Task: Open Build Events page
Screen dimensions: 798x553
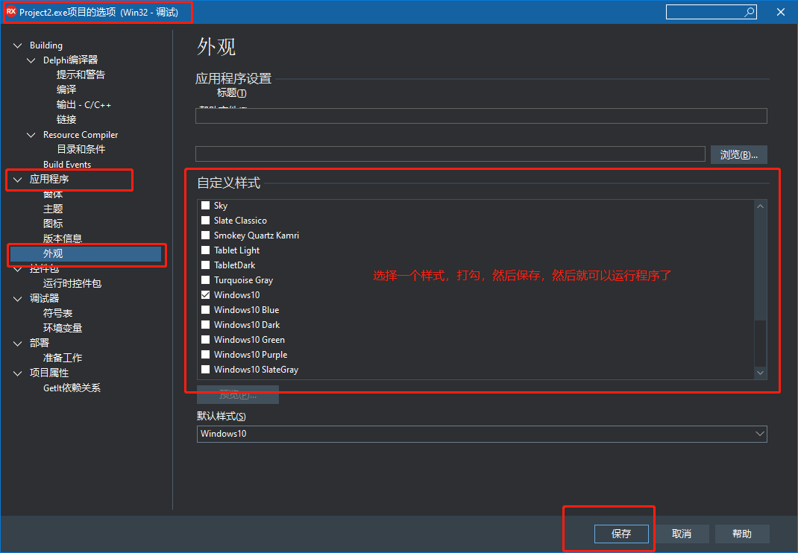Action: [66, 164]
